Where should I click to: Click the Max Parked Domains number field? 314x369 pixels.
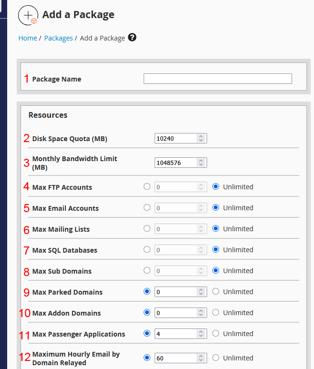pos(175,292)
